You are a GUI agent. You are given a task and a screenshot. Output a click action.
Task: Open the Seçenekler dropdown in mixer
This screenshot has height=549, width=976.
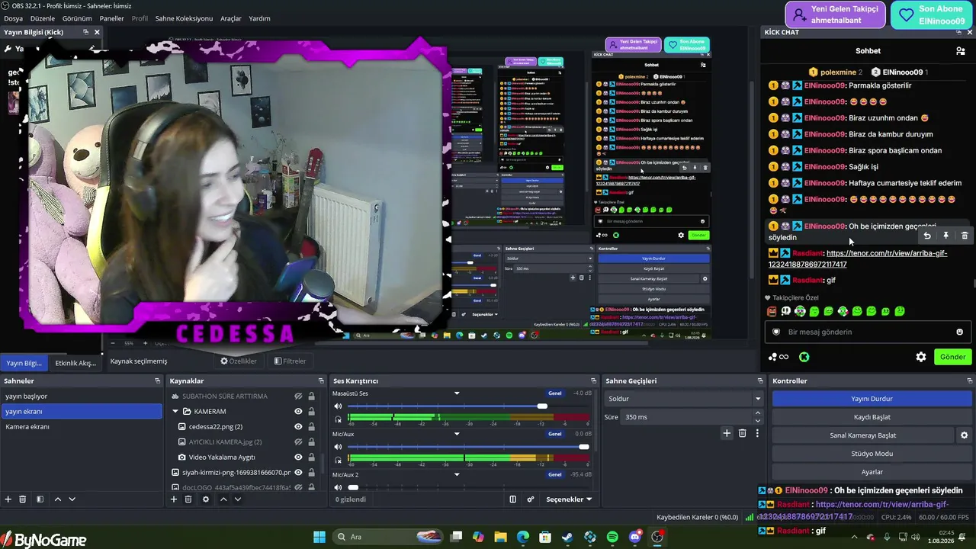pos(569,499)
